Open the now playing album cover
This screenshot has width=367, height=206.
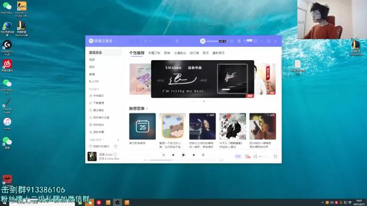pyautogui.click(x=92, y=156)
